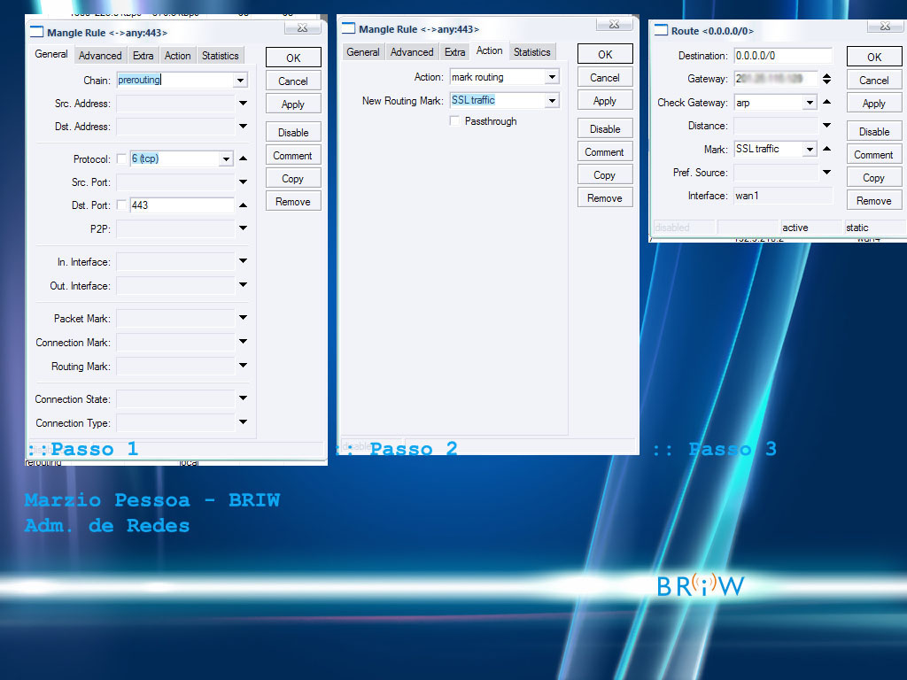
Task: Expand the Out. Interface field arrow
Action: 243,284
